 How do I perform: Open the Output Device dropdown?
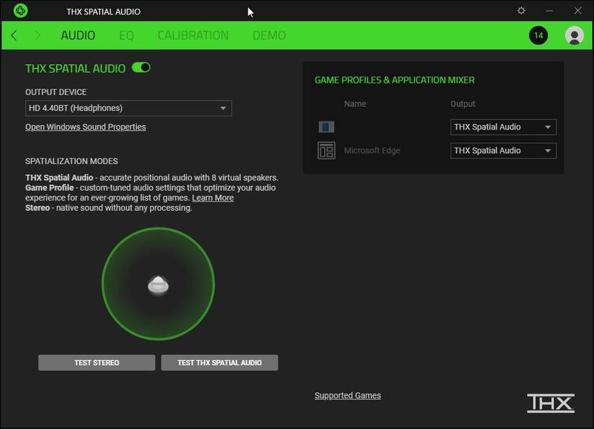(x=128, y=108)
